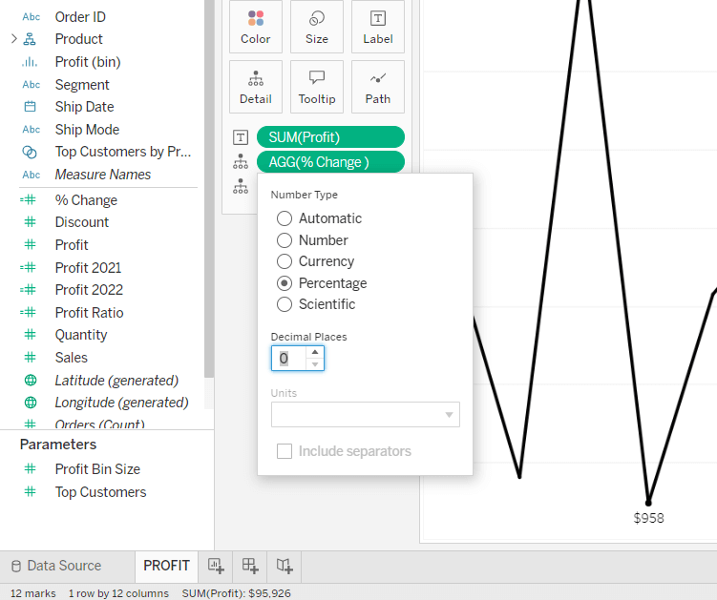
Task: Decrease decimal places with down arrow
Action: click(x=315, y=364)
